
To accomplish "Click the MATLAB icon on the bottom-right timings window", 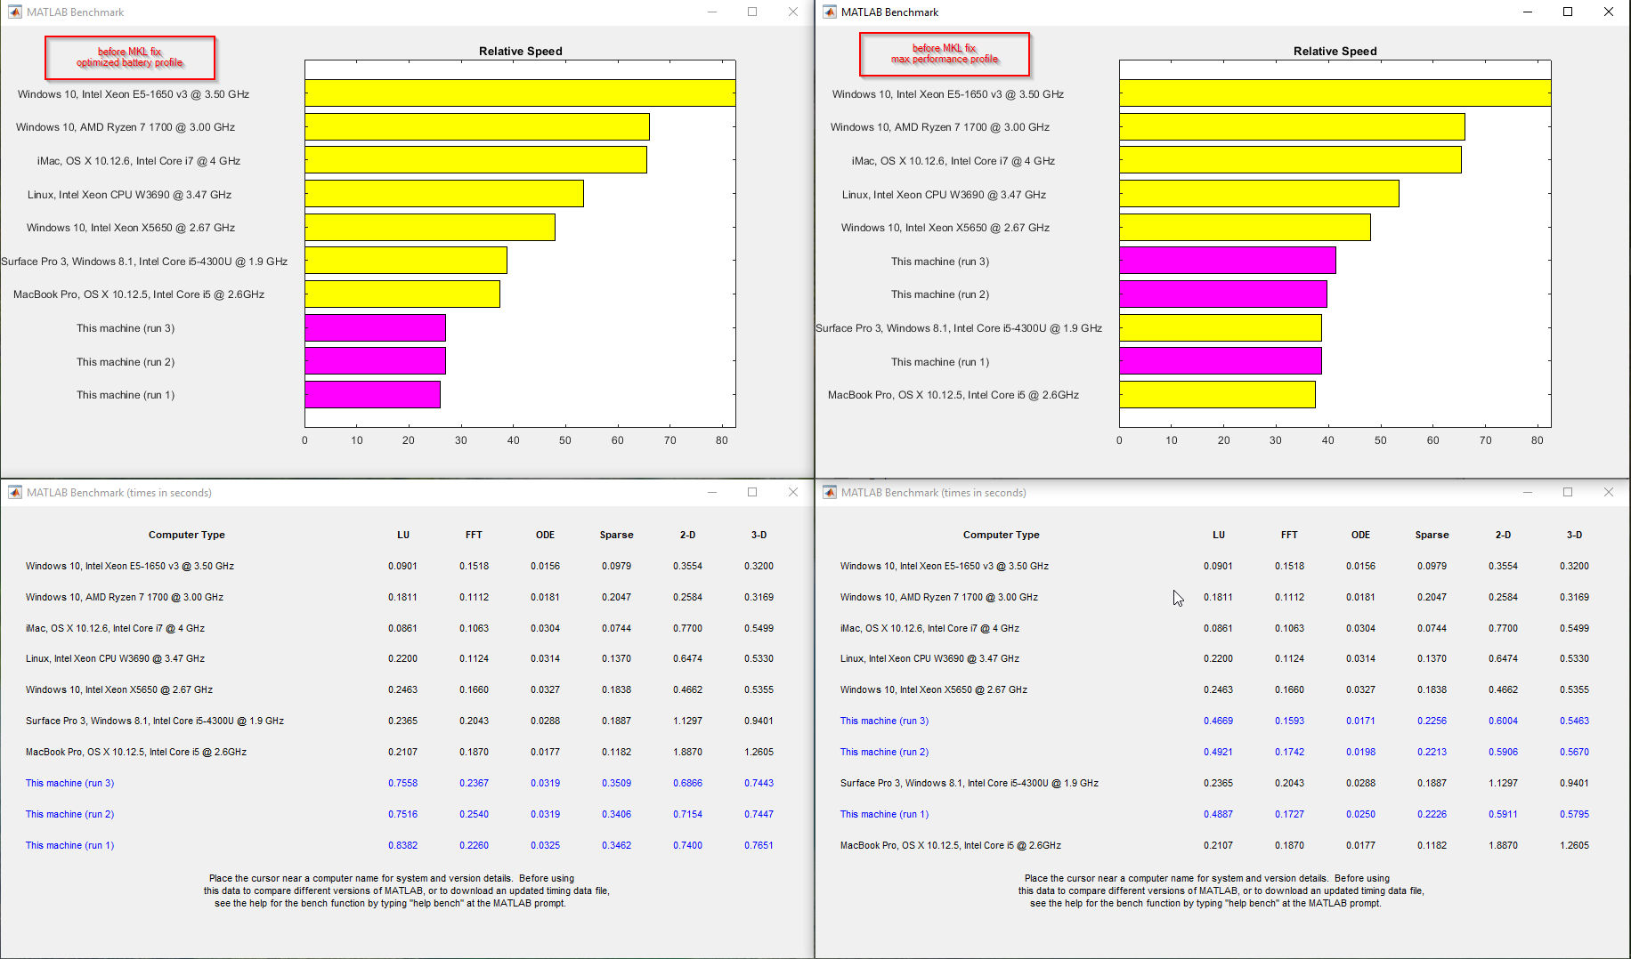I will [x=829, y=492].
